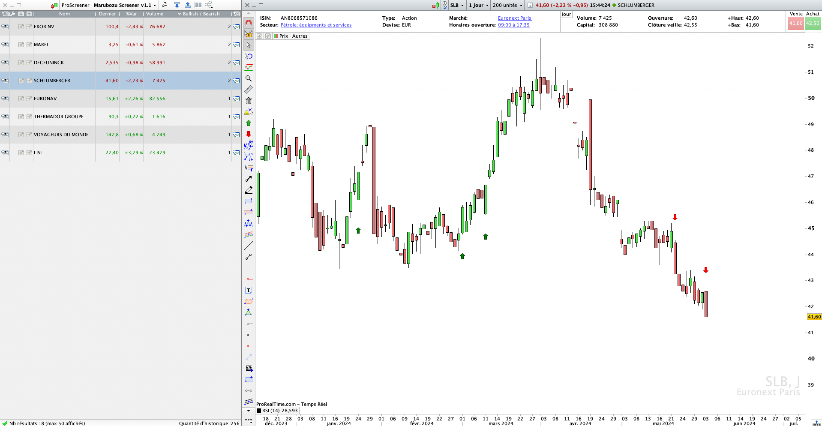This screenshot has width=822, height=426.
Task: Open the more tools ellipsis menu
Action: click(249, 420)
